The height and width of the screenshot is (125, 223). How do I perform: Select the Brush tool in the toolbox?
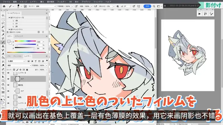pyautogui.click(x=3, y=42)
